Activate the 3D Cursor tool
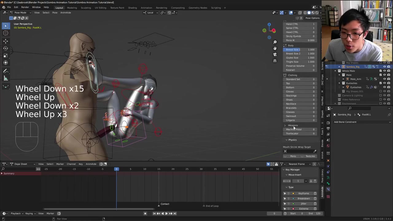The width and height of the screenshot is (393, 221). 6,33
